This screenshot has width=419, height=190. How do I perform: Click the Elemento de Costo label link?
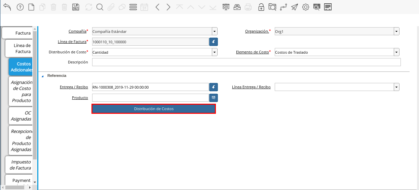coord(252,52)
